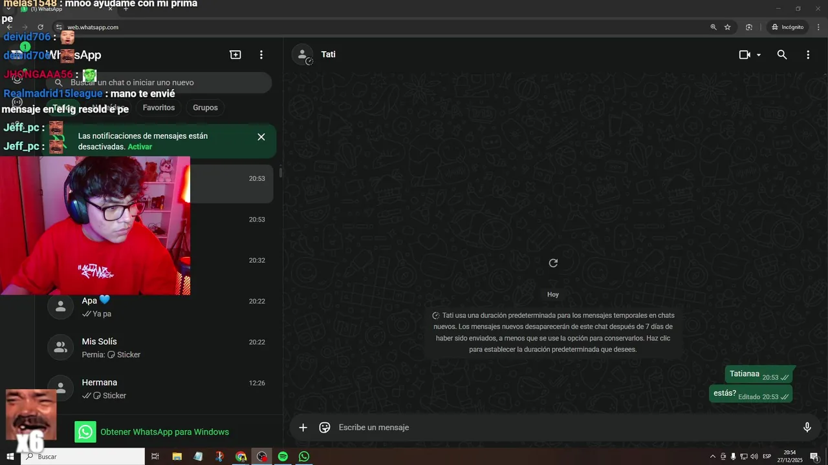Screen dimensions: 828x465
Task: Open File Explorer from the taskbar
Action: (x=177, y=457)
